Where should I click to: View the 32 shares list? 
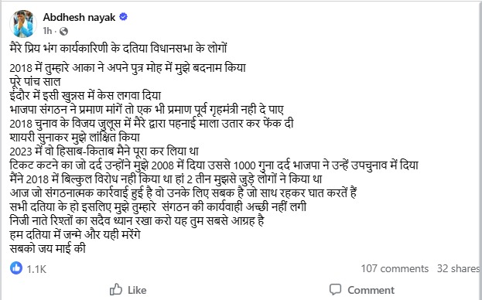(458, 268)
